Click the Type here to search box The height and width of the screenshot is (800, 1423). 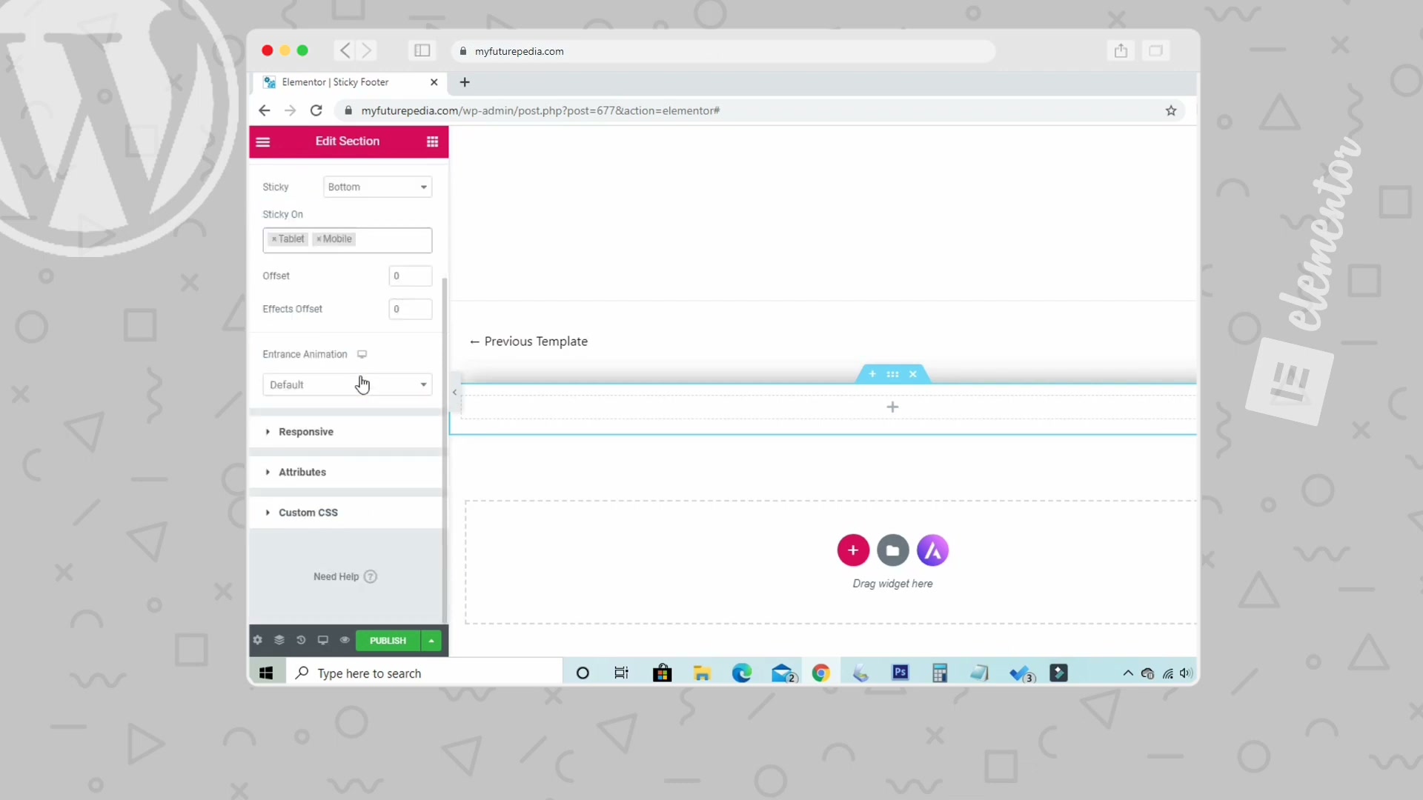click(425, 673)
